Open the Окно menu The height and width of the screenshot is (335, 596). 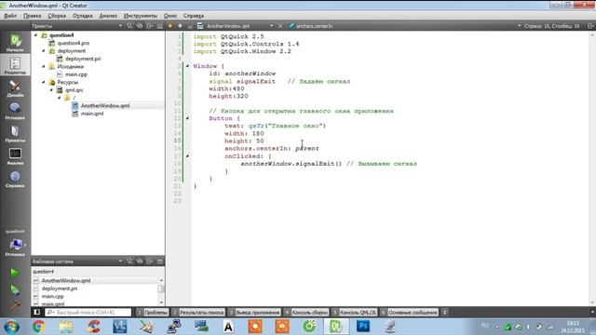pyautogui.click(x=169, y=16)
